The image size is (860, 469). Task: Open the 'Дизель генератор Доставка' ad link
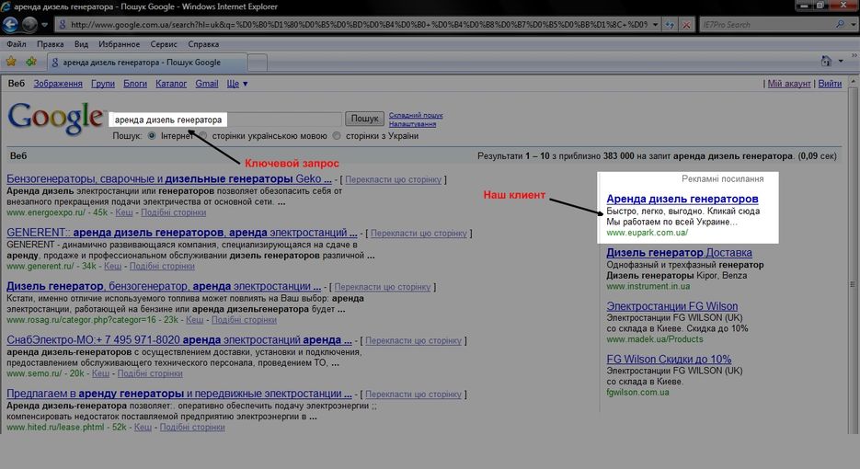pos(679,253)
